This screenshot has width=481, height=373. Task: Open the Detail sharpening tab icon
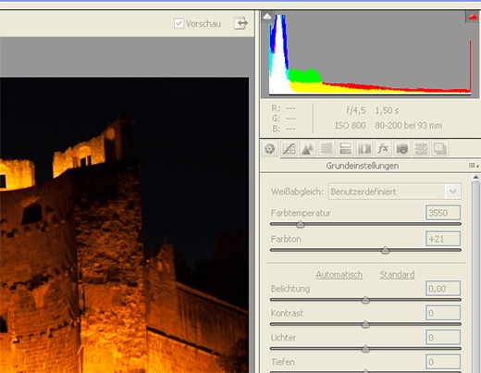click(x=308, y=149)
